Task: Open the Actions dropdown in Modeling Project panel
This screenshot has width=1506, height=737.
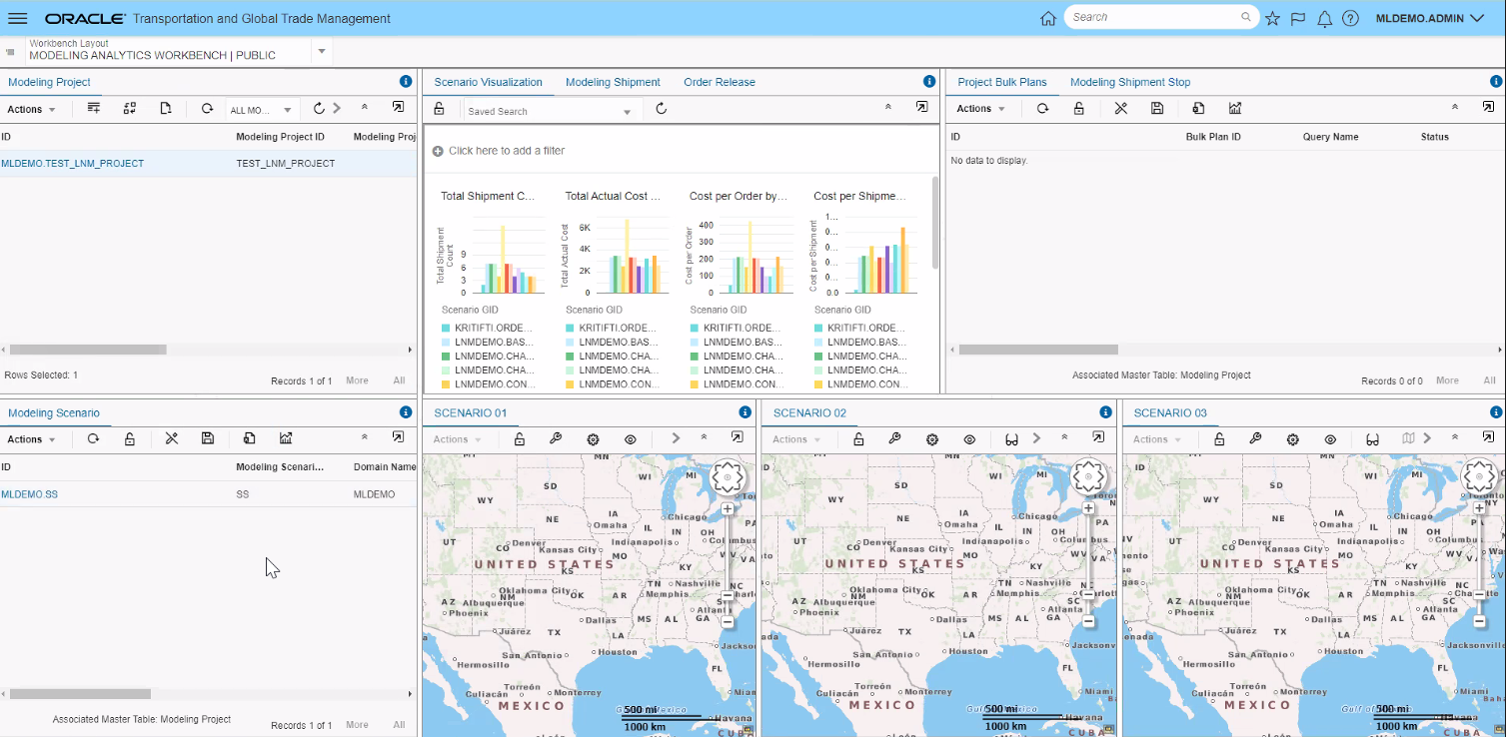Action: click(x=32, y=109)
